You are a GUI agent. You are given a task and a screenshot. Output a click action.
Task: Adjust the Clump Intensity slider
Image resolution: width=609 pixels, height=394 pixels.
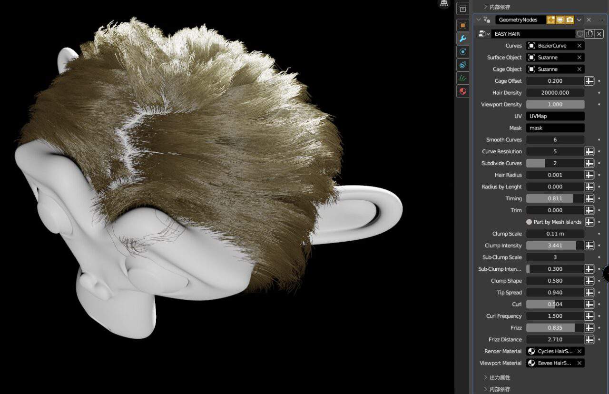(555, 246)
